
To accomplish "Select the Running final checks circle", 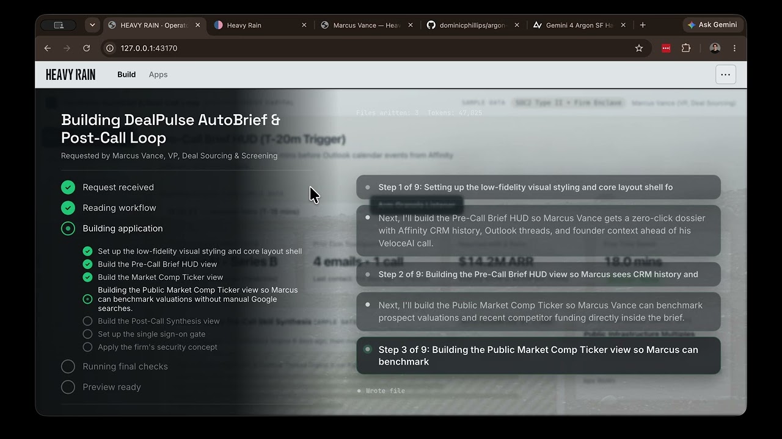I will coord(68,366).
